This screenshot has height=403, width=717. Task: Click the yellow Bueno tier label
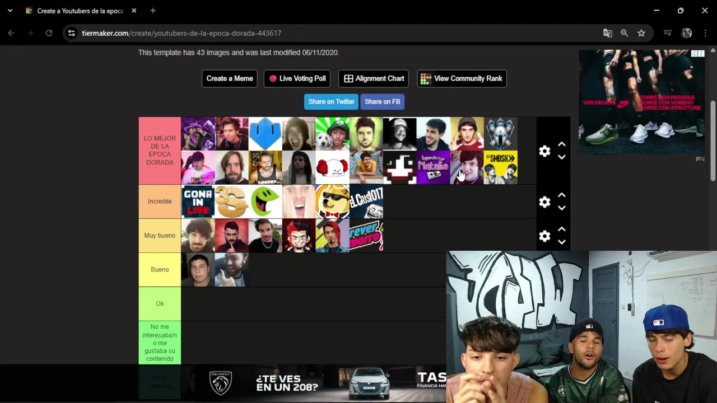pyautogui.click(x=160, y=270)
